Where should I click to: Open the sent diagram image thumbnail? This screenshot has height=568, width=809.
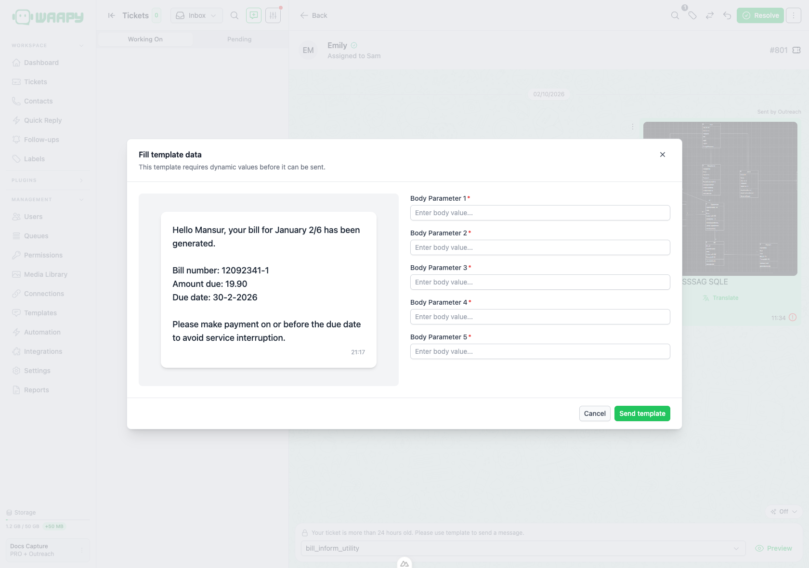tap(720, 199)
